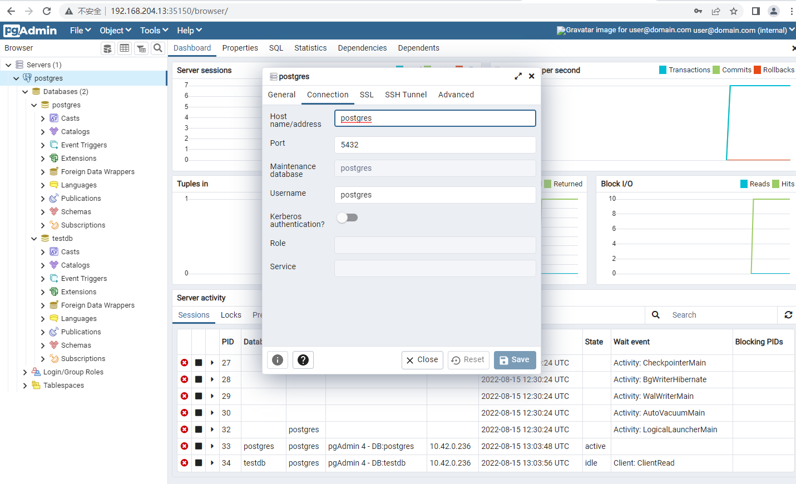This screenshot has height=484, width=796.
Task: Open the Locks tab in Server activity
Action: [231, 315]
